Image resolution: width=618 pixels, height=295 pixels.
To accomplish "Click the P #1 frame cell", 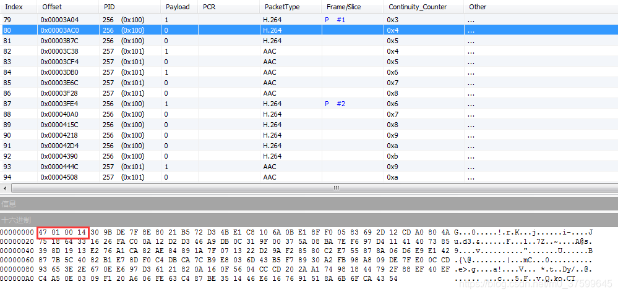I will [x=335, y=20].
